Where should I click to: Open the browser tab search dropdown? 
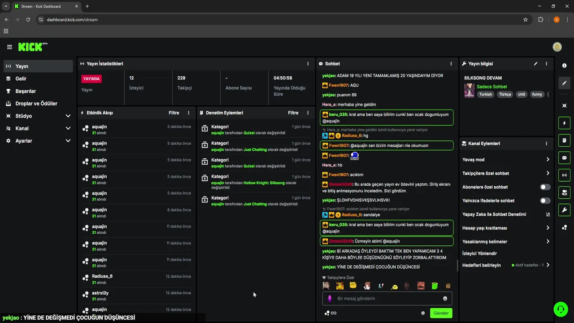6,6
